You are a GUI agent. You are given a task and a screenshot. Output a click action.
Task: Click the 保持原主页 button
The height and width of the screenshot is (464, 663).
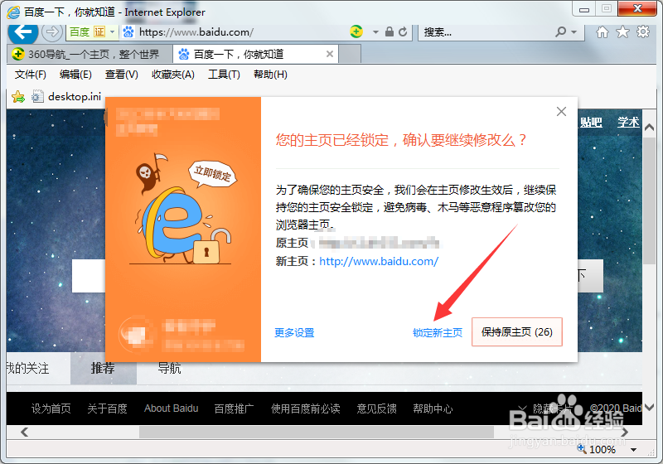pyautogui.click(x=516, y=331)
